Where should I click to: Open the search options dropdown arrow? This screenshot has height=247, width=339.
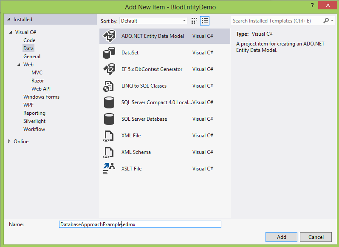click(x=332, y=21)
